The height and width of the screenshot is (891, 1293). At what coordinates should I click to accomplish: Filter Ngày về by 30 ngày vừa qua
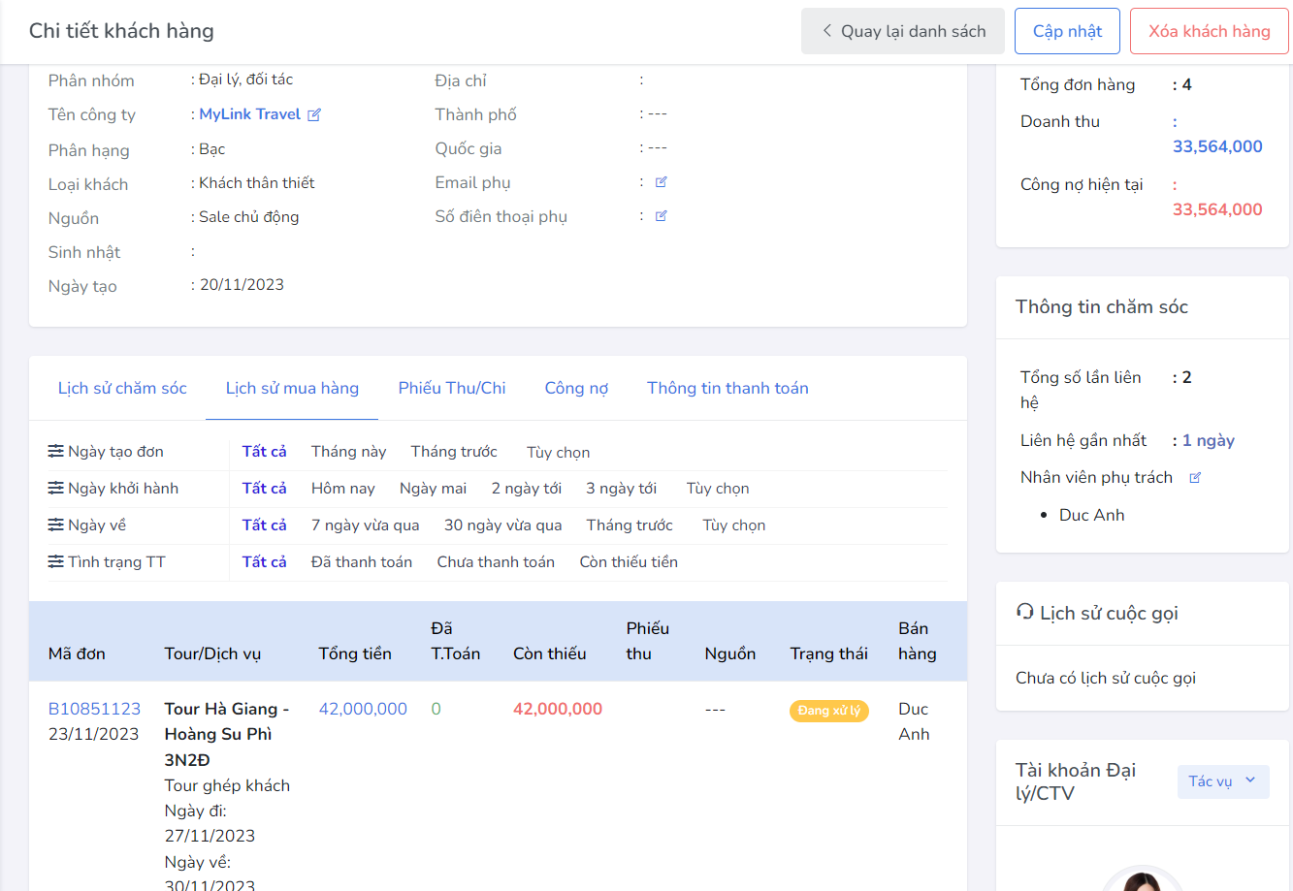click(x=503, y=525)
